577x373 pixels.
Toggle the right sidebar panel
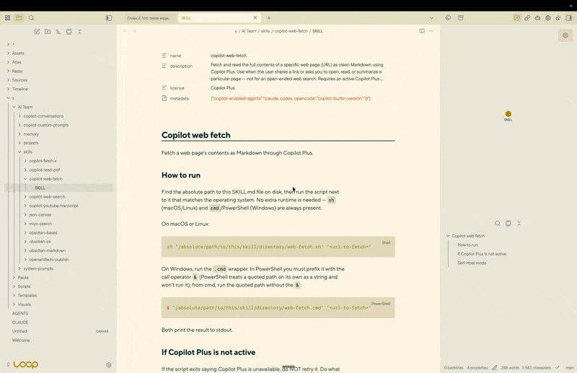pyautogui.click(x=569, y=17)
